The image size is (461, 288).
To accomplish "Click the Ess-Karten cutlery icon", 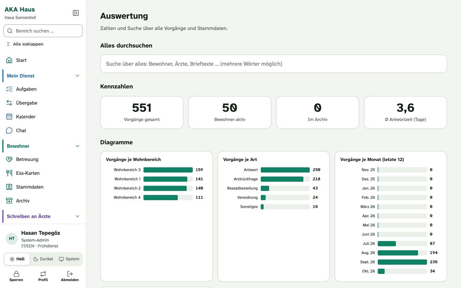I will pos(9,173).
